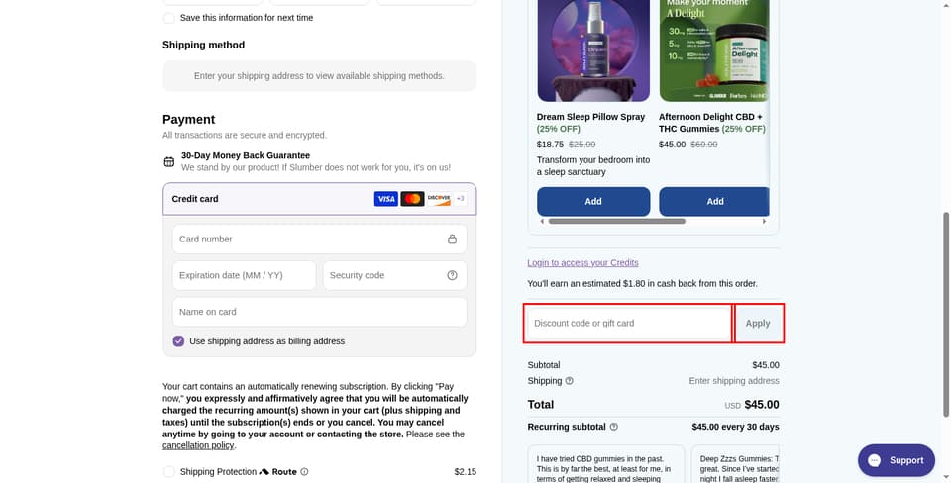Click the Mastercard icon
Screen dimensions: 951x483
412,199
